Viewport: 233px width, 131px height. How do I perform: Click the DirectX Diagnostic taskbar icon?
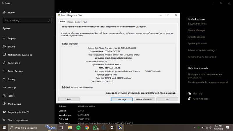(x=120, y=127)
